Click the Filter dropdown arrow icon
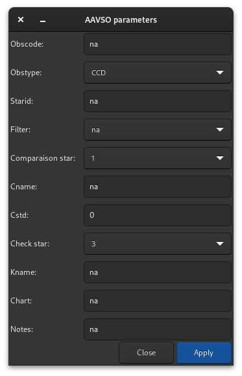 [x=220, y=130]
